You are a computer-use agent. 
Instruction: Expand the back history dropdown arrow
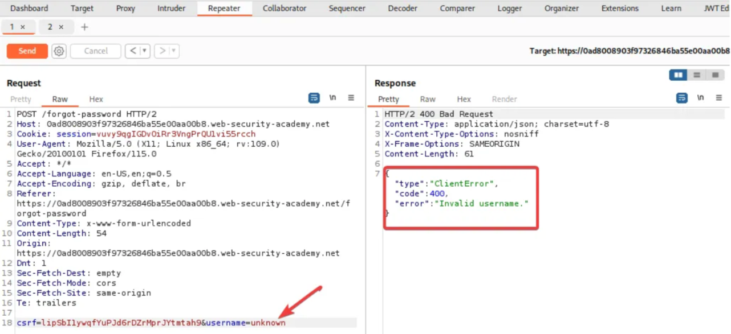[x=145, y=51]
